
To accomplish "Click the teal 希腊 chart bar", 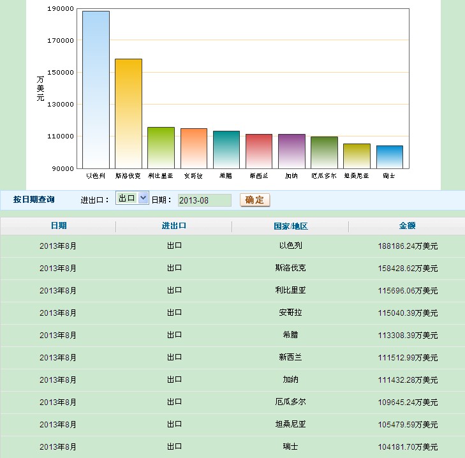I will pyautogui.click(x=226, y=149).
